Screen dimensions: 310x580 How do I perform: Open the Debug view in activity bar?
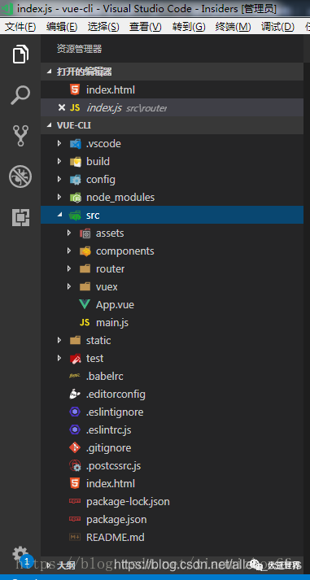coord(20,177)
